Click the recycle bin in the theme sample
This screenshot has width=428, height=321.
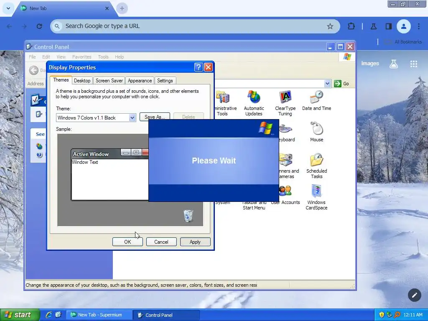[x=188, y=216]
